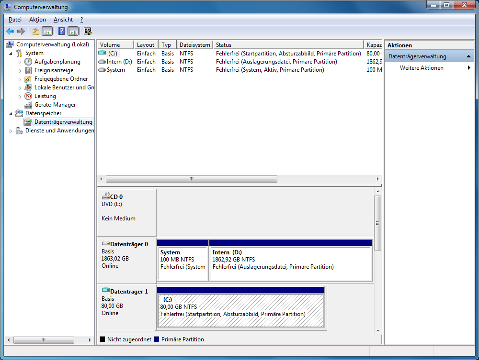Click the back arrow toolbar icon
The width and height of the screenshot is (479, 360).
[10, 31]
